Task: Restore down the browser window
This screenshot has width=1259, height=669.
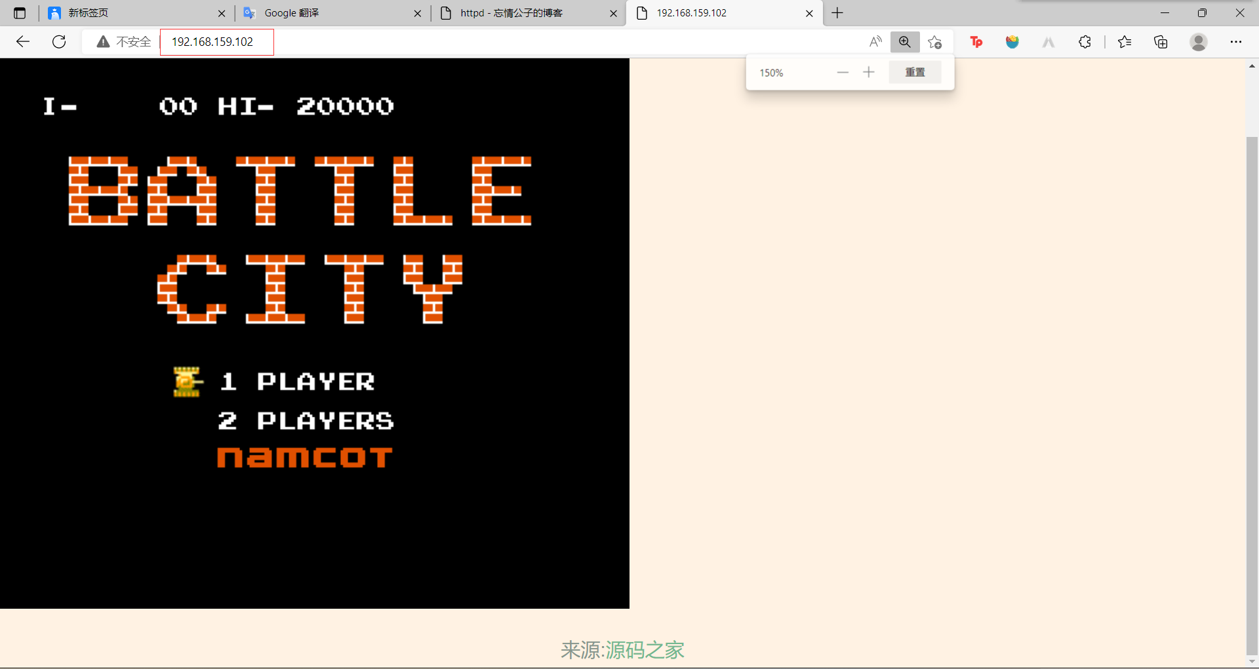Action: 1202,13
